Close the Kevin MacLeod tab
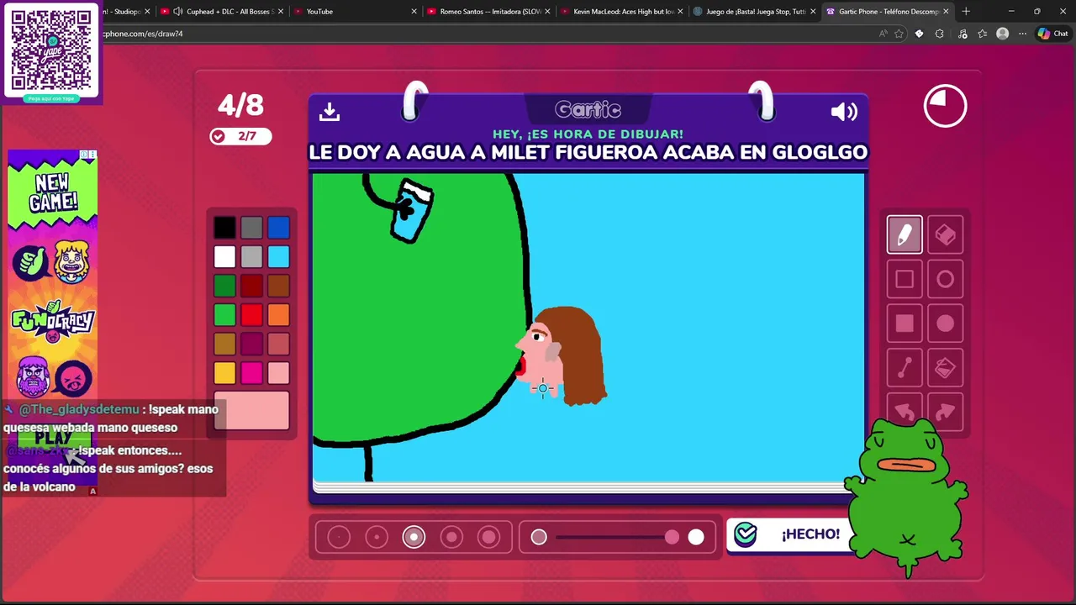The width and height of the screenshot is (1076, 605). 681,12
